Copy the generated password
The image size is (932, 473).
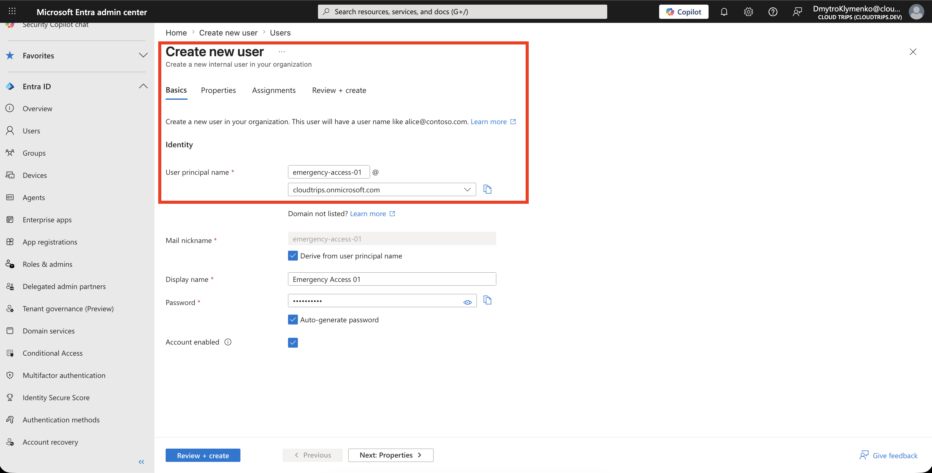click(487, 300)
